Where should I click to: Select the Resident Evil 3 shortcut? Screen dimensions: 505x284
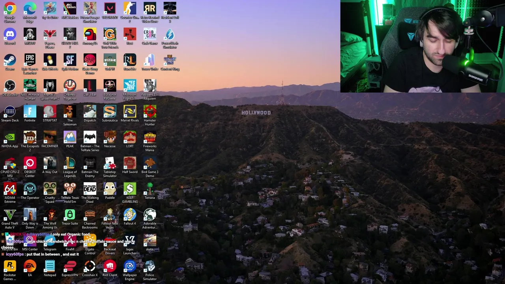[170, 8]
